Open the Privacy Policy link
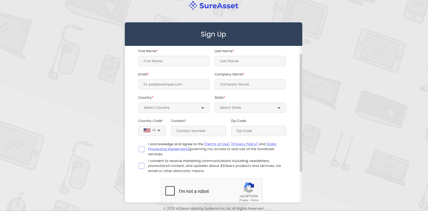The image size is (428, 211). click(244, 144)
